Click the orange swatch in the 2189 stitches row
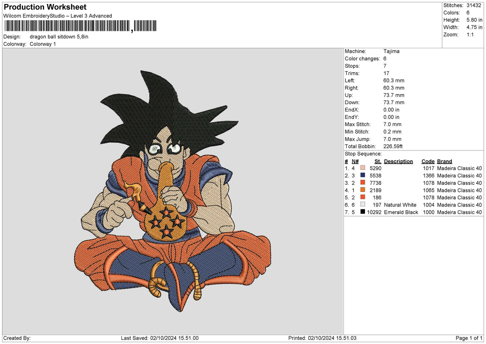This screenshot has height=344, width=486. 362,190
